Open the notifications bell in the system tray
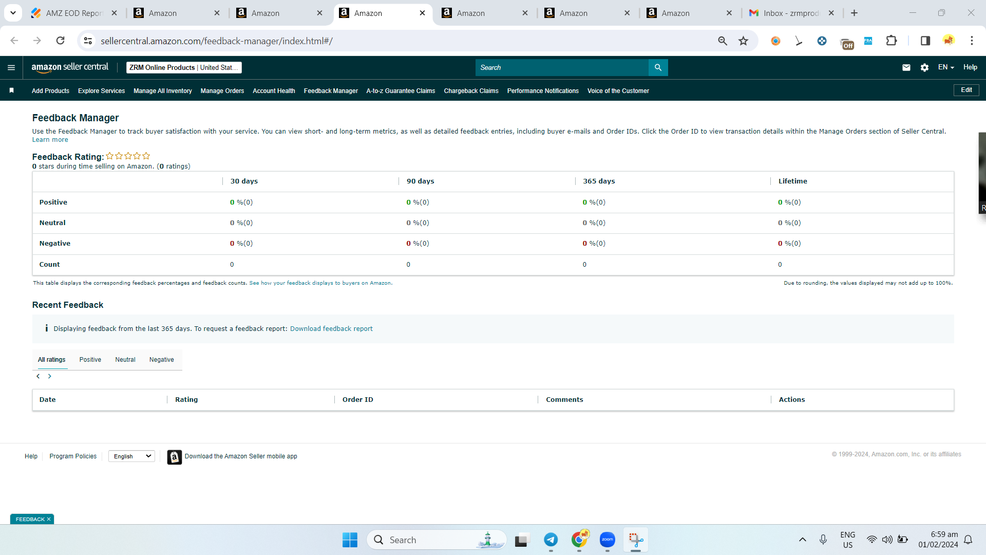This screenshot has width=986, height=555. [x=968, y=540]
